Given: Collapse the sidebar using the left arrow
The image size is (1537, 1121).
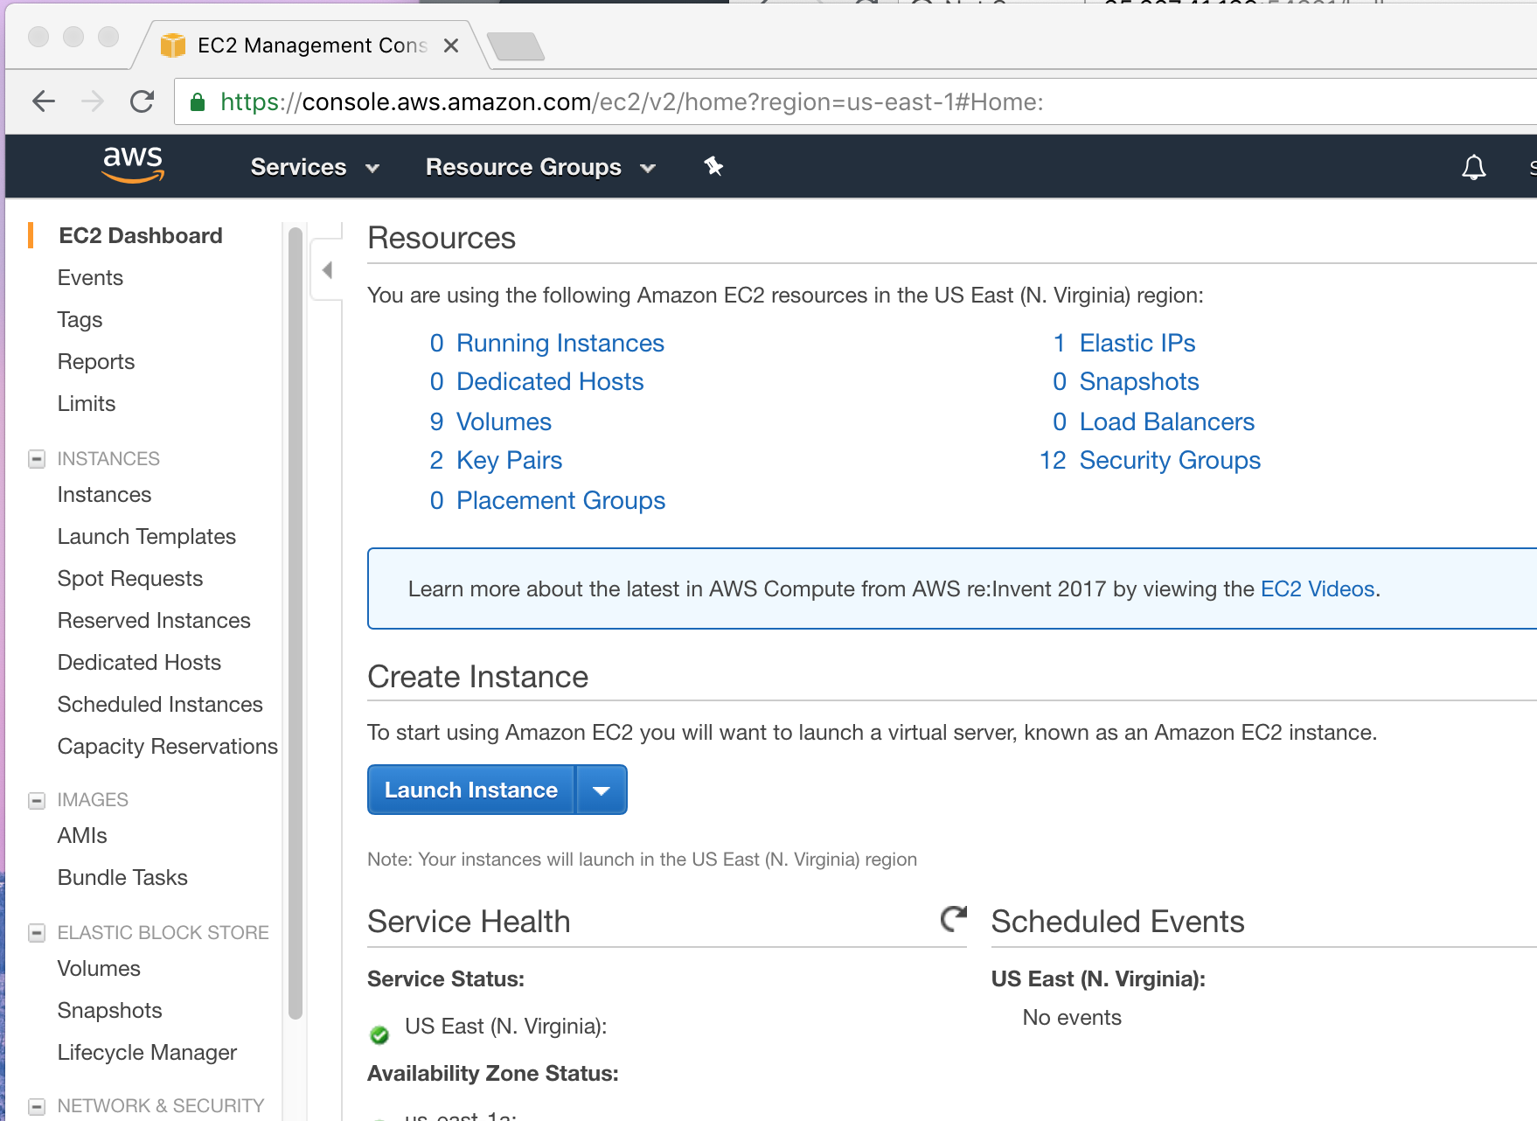Looking at the screenshot, I should coord(327,270).
